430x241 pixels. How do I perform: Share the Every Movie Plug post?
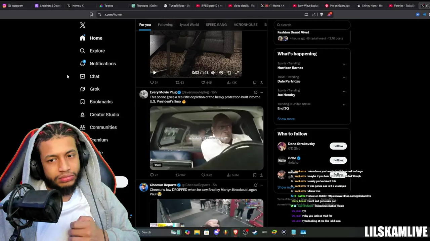(261, 175)
